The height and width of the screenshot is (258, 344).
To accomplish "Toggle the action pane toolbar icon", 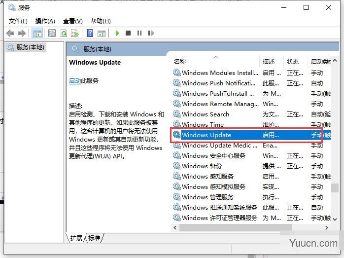I will click(x=102, y=33).
